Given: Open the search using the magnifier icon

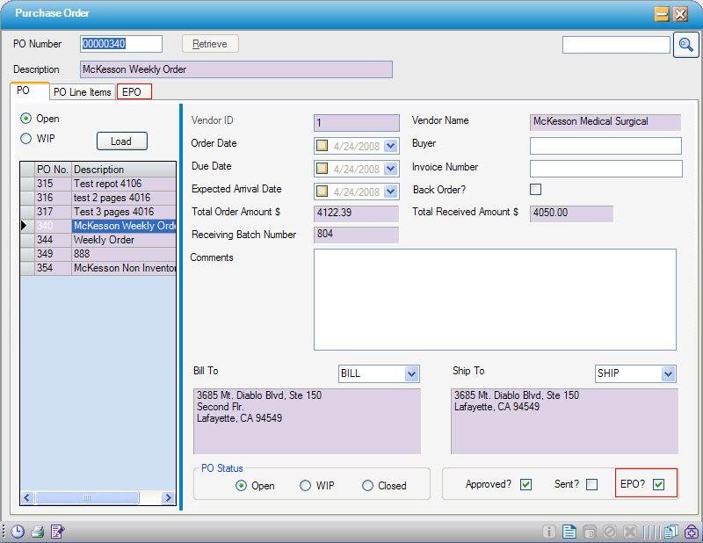Looking at the screenshot, I should pos(686,44).
